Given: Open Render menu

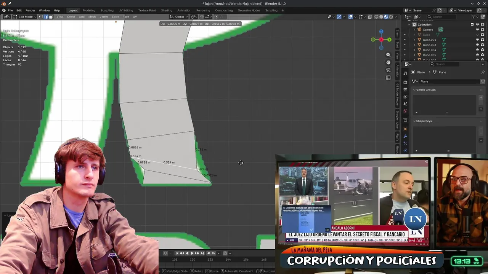Looking at the screenshot, I should (30, 10).
